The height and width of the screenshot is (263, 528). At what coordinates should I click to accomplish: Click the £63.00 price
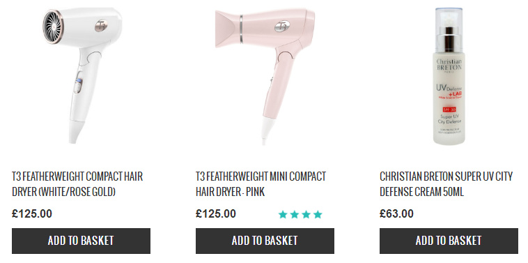click(x=396, y=213)
